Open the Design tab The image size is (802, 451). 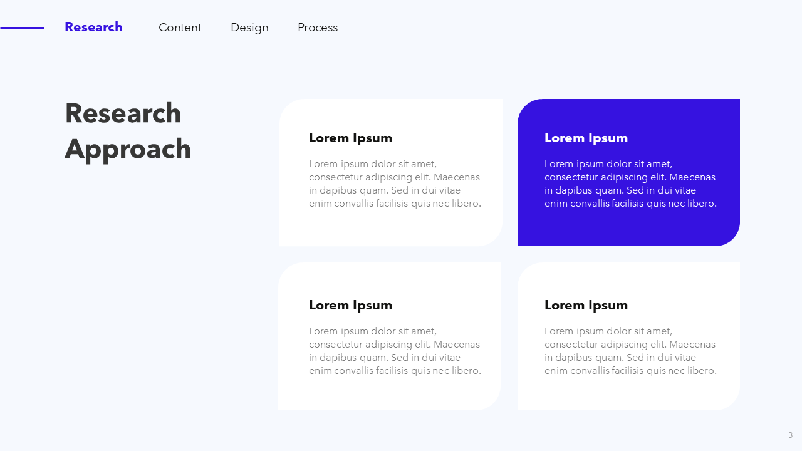tap(249, 28)
